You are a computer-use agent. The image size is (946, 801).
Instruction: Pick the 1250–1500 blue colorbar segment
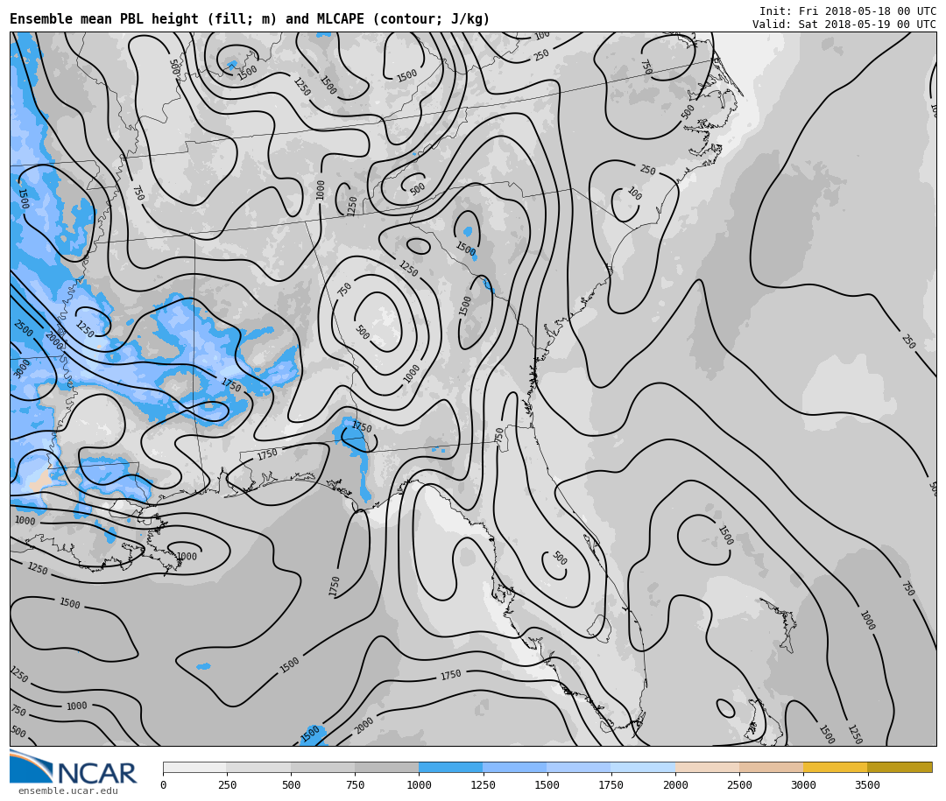[515, 767]
